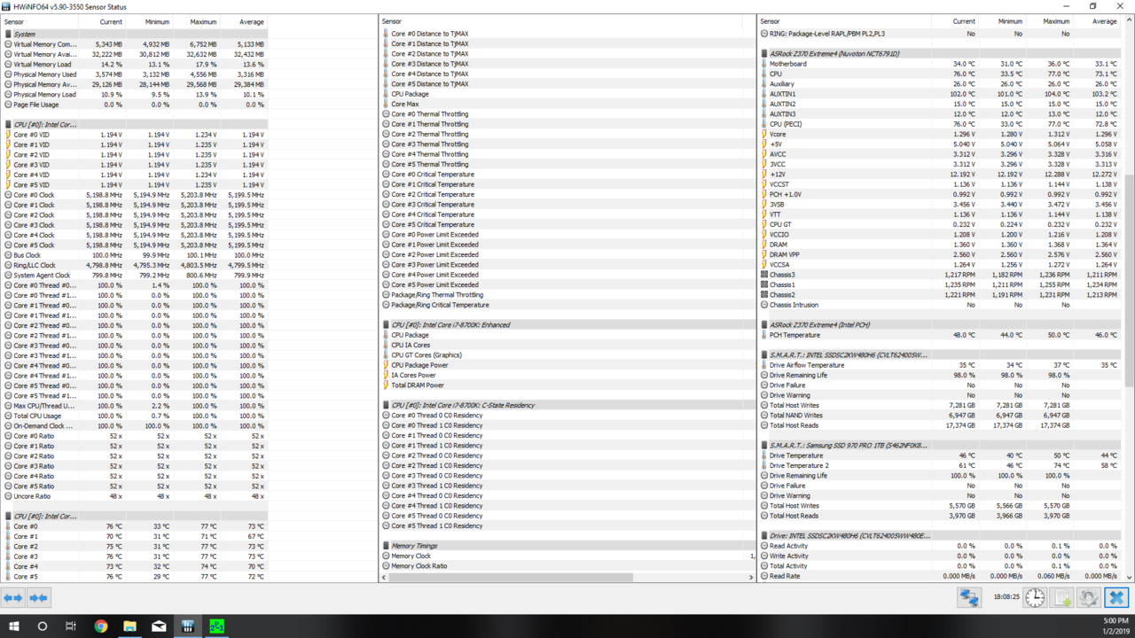Open Cortana search circle on taskbar

point(43,626)
